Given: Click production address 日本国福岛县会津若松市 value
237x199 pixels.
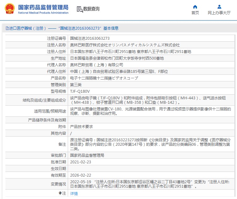Looking at the screenshot, I should [x=117, y=58].
